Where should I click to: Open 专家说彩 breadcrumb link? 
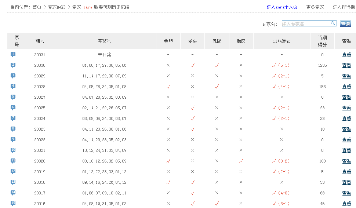pos(57,7)
